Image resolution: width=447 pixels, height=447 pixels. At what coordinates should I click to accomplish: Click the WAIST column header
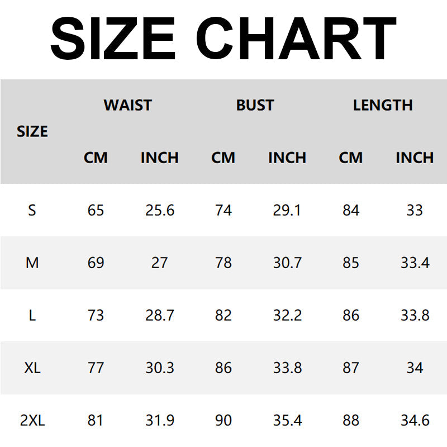point(127,105)
